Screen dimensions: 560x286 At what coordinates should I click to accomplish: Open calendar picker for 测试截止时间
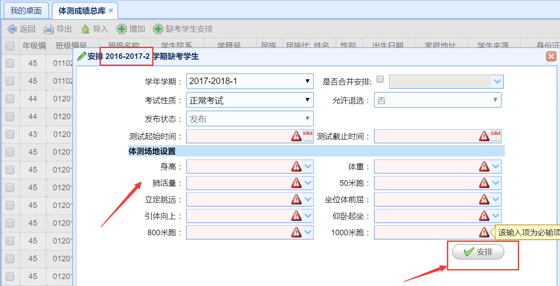coord(496,136)
